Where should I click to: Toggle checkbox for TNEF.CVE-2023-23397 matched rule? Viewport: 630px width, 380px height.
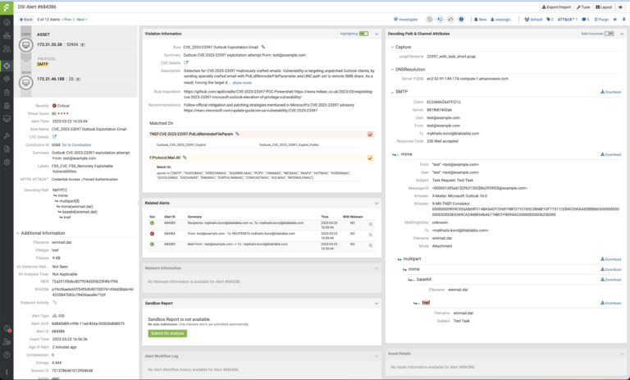(371, 133)
